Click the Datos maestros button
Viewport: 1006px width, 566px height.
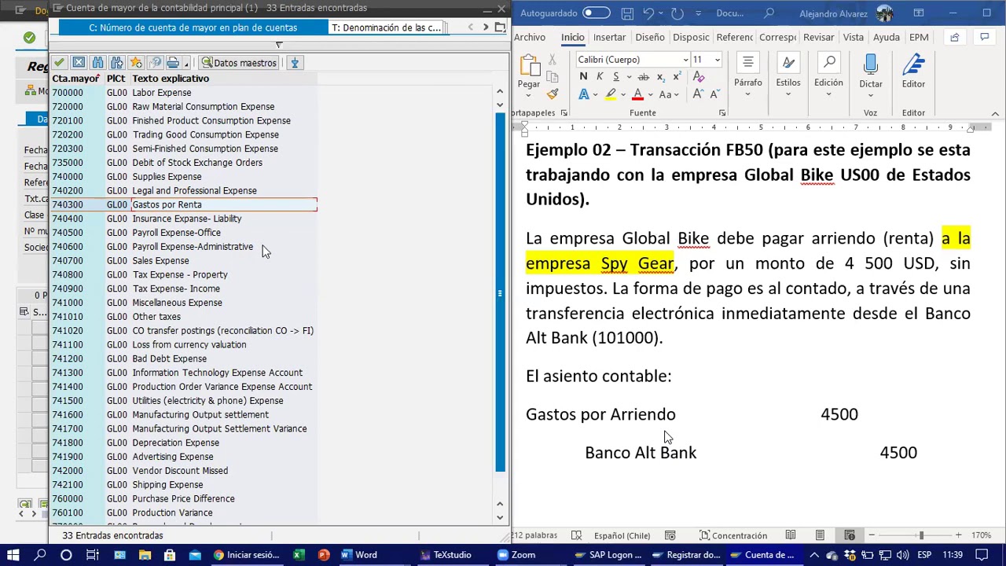[x=239, y=63]
